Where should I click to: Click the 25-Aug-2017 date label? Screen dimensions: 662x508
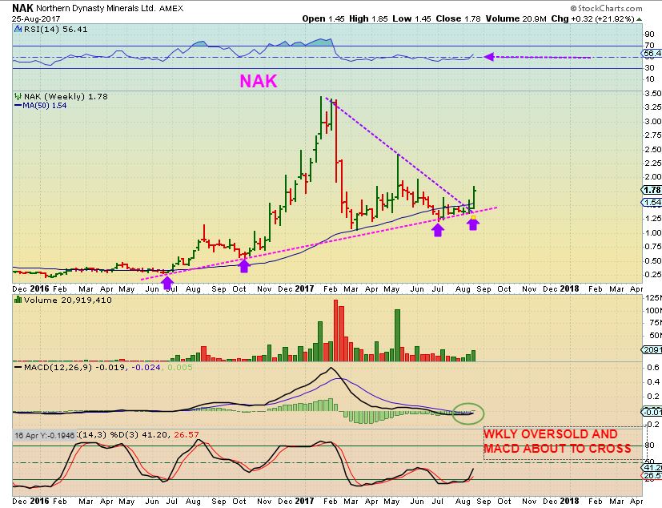coord(36,19)
